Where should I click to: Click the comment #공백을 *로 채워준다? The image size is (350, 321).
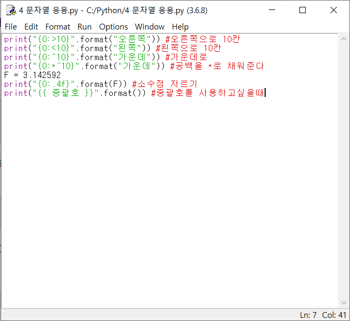coord(217,66)
